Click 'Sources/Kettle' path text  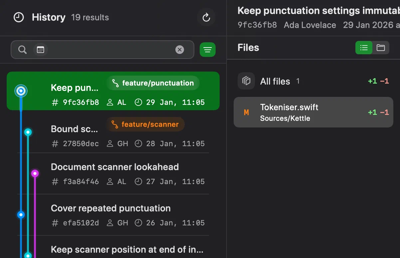285,118
